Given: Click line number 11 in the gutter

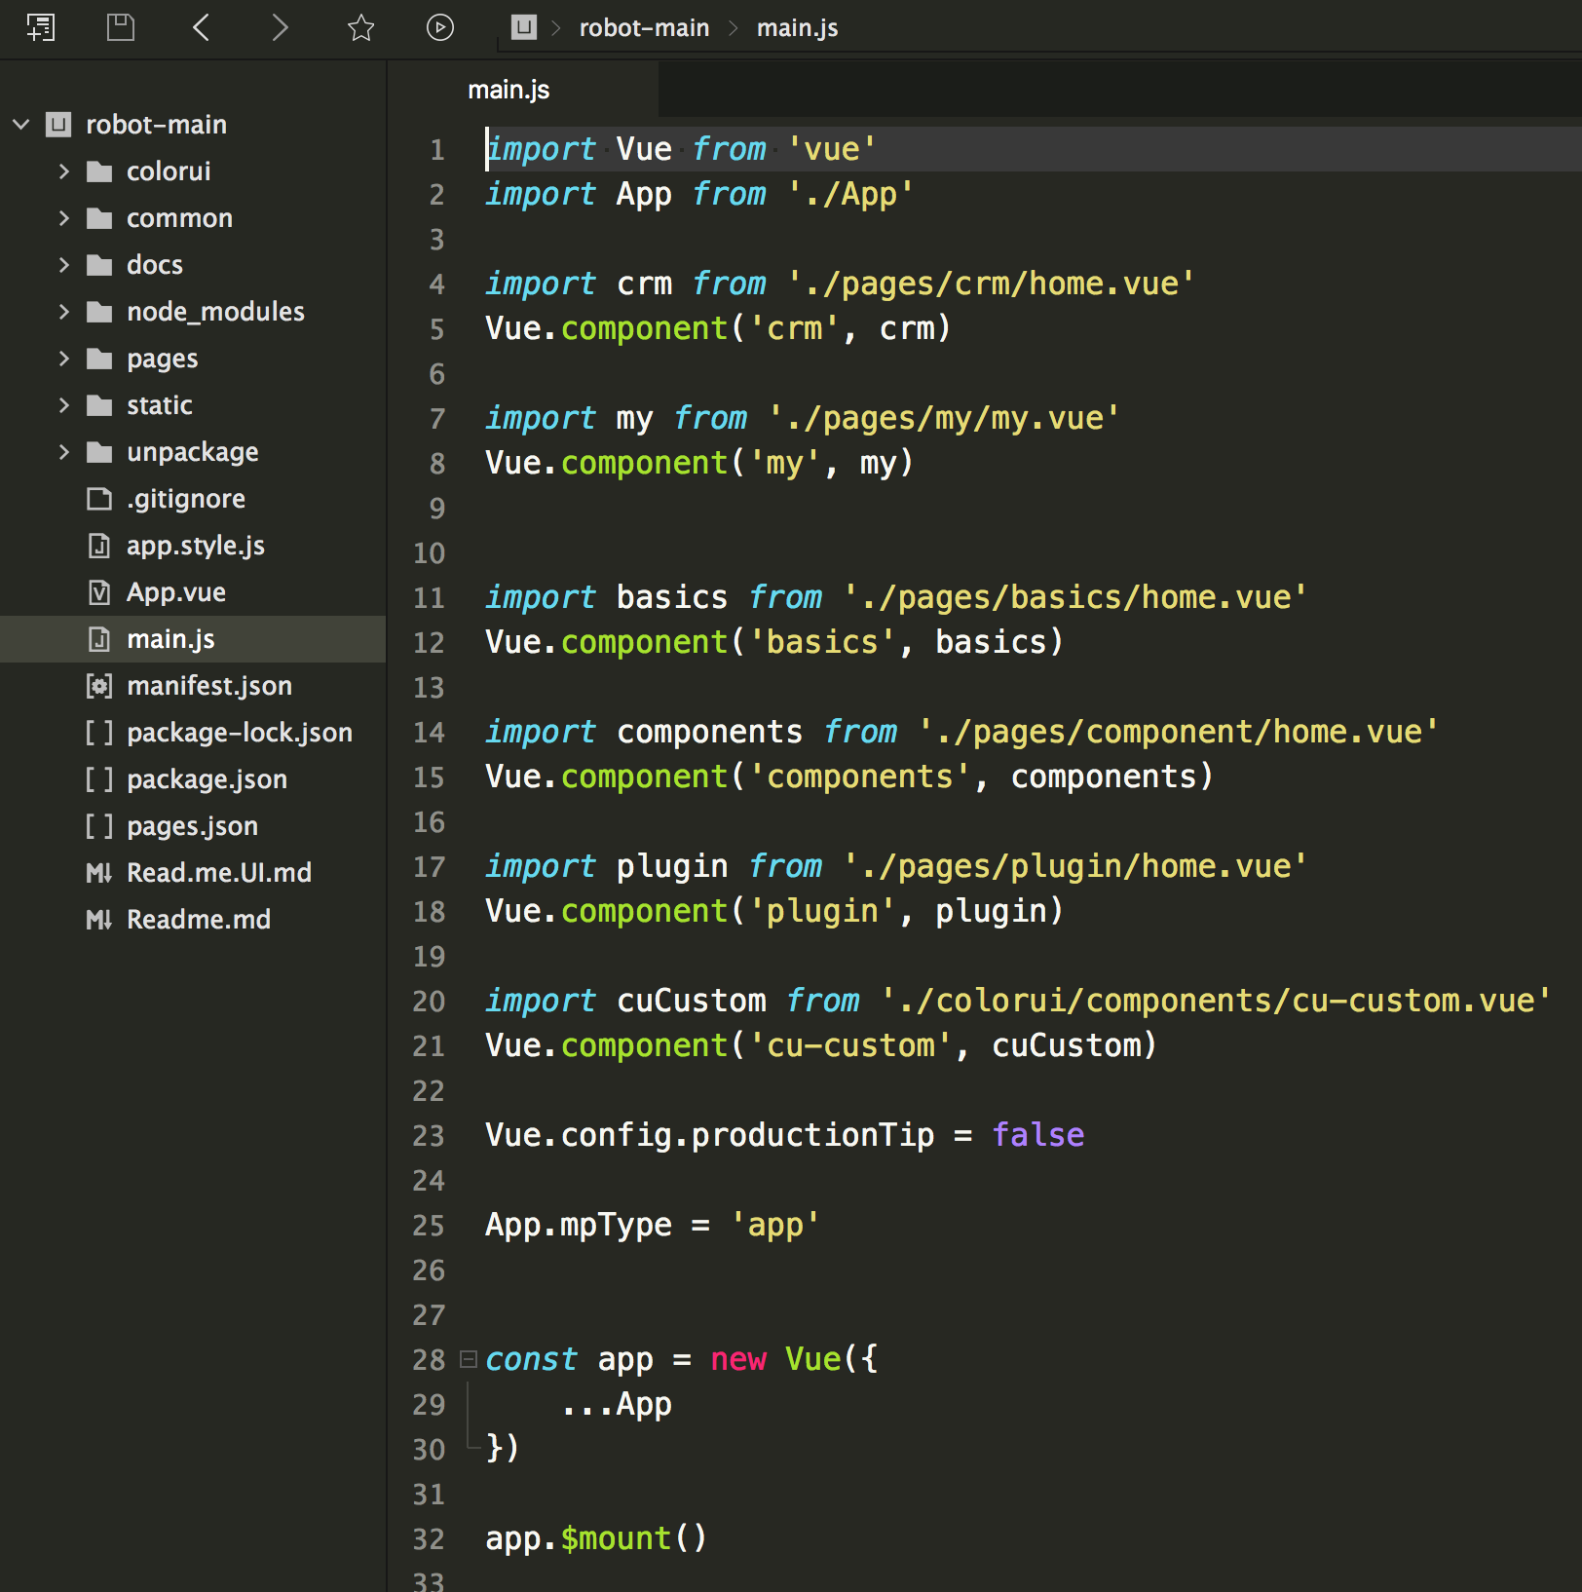Looking at the screenshot, I should click(429, 598).
